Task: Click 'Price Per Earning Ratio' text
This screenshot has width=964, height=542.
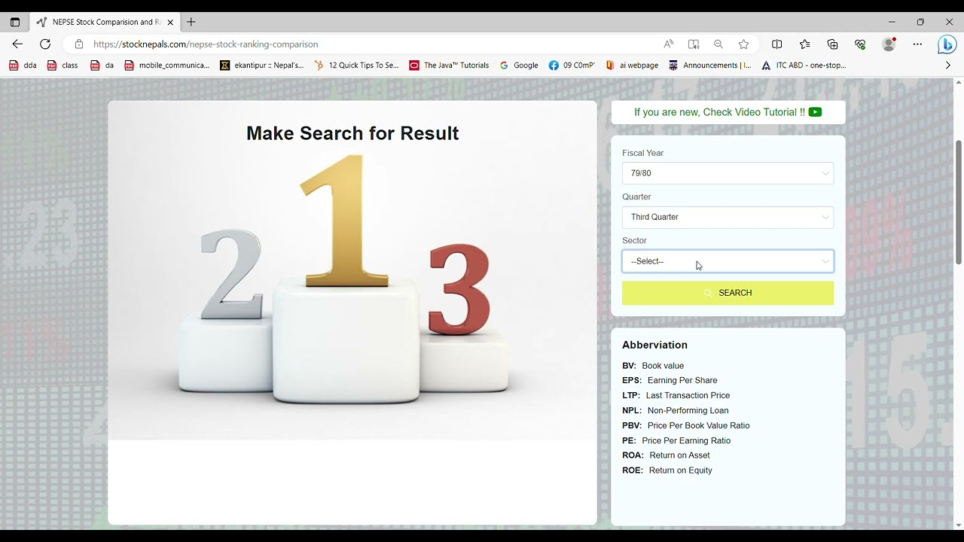Action: click(x=686, y=440)
